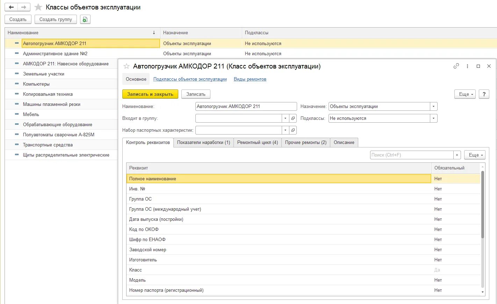Click the Создать группу button
Image resolution: width=497 pixels, height=304 pixels.
coord(56,20)
